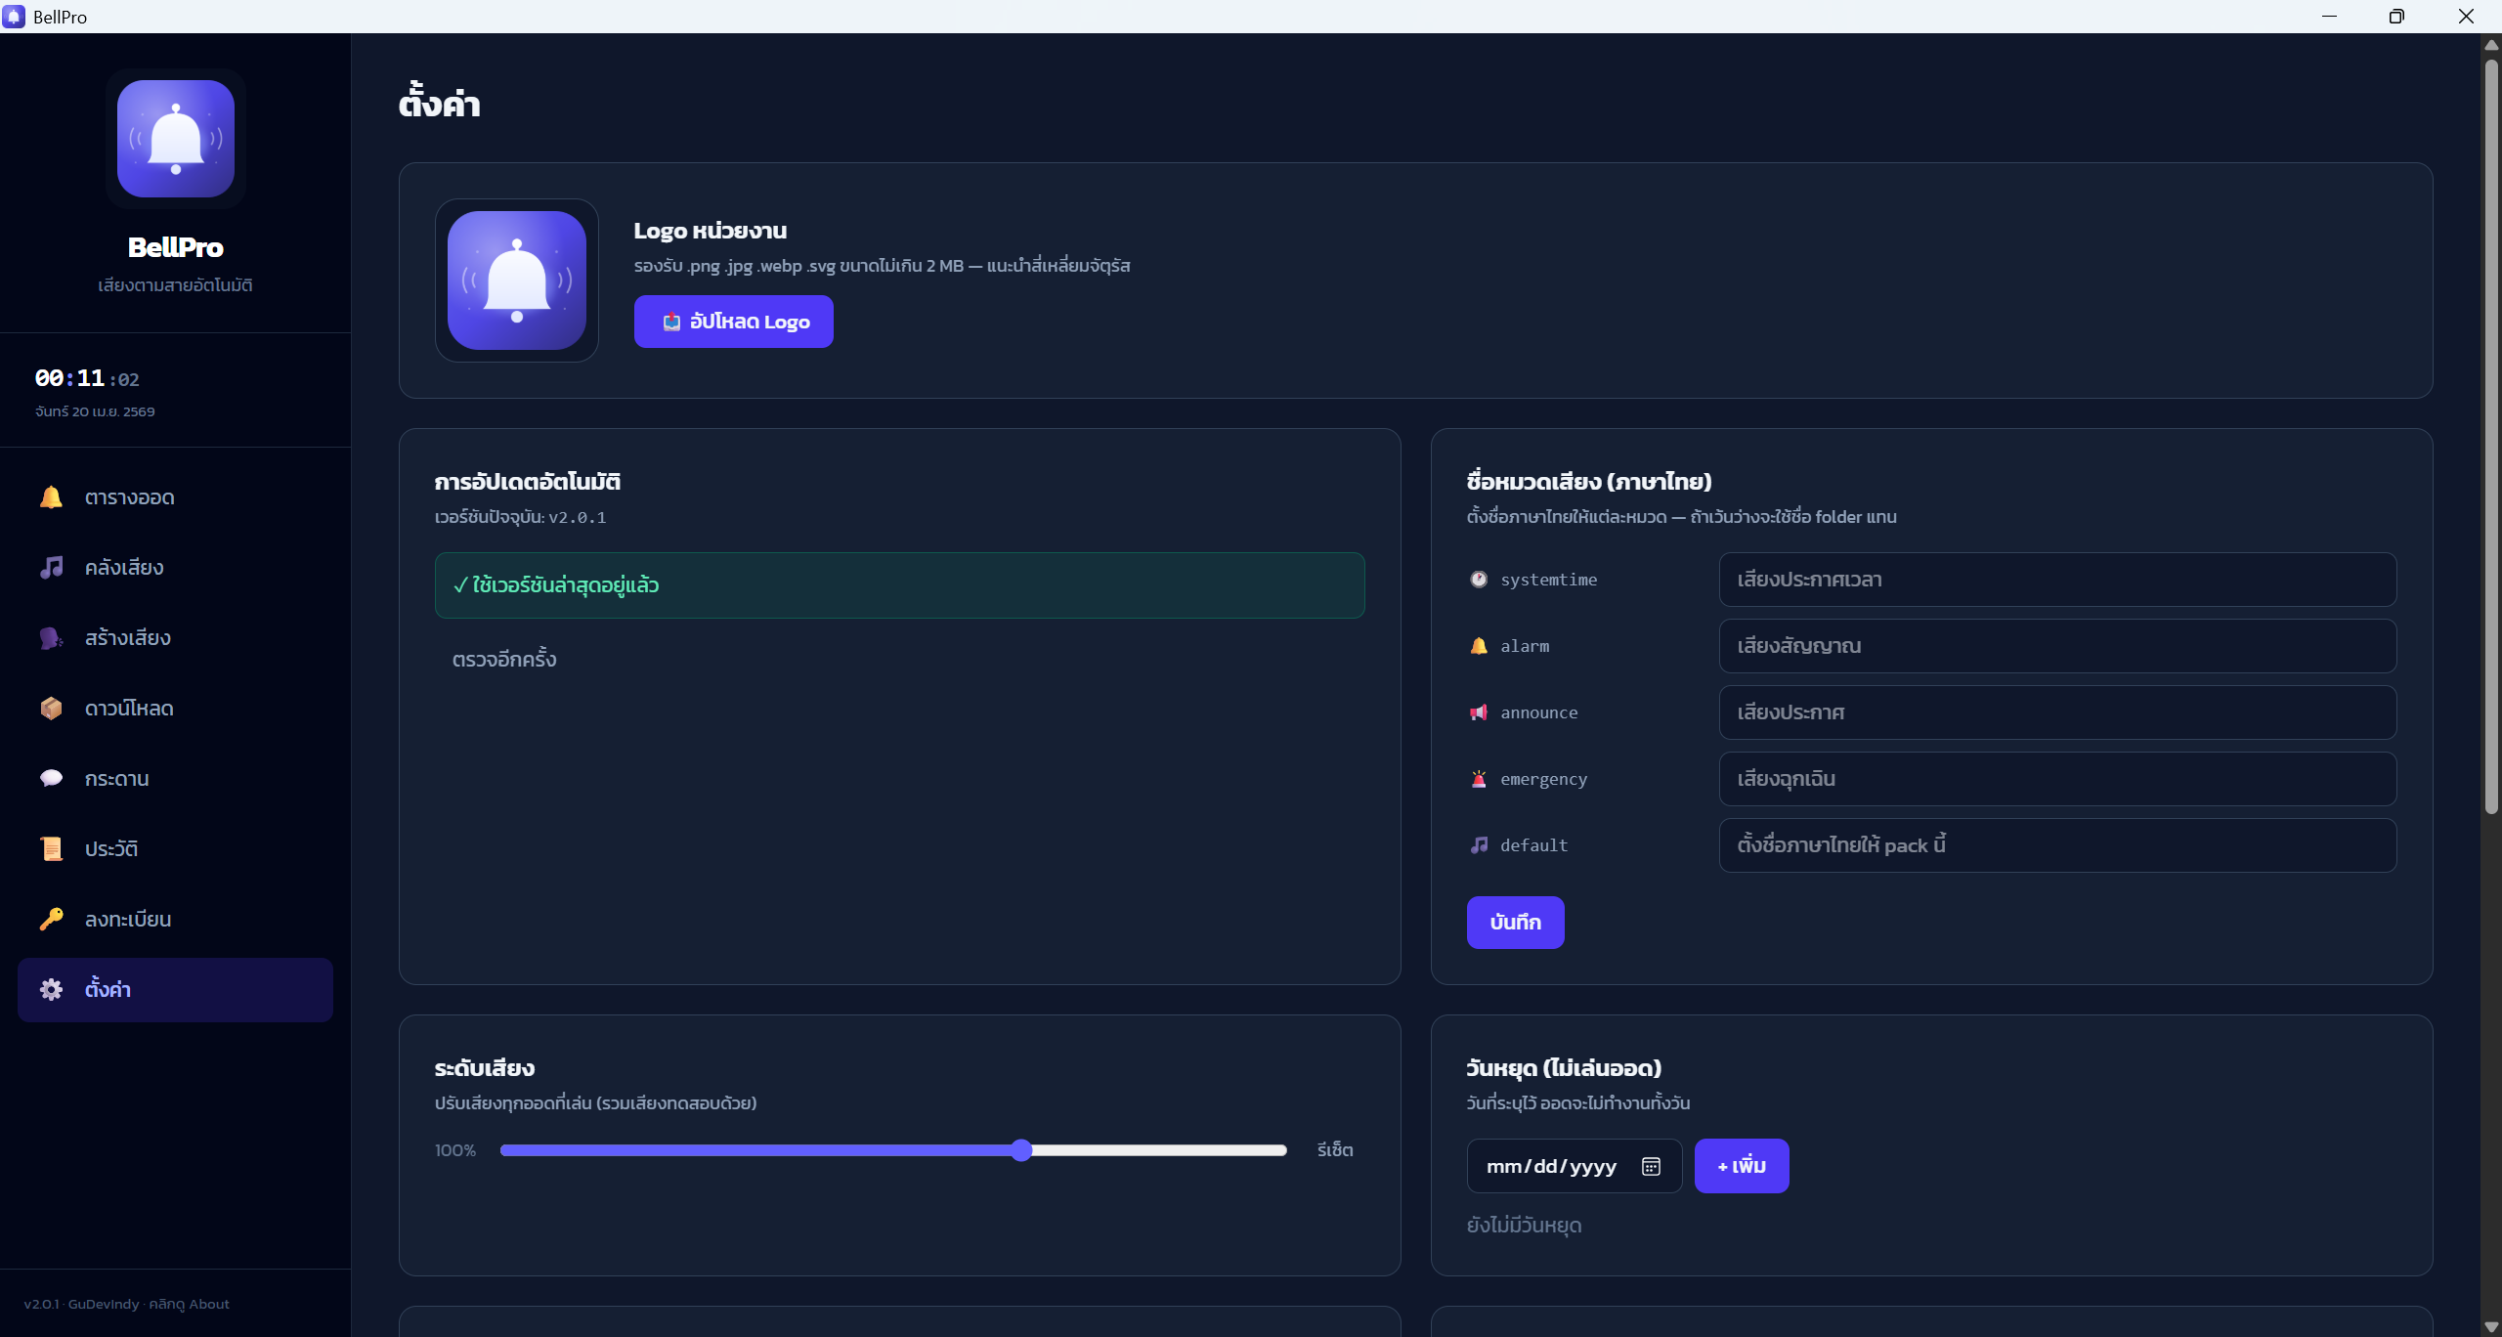Screen dimensions: 2502x1337
Task: Click the อัปโหลด Logo button
Action: (734, 322)
